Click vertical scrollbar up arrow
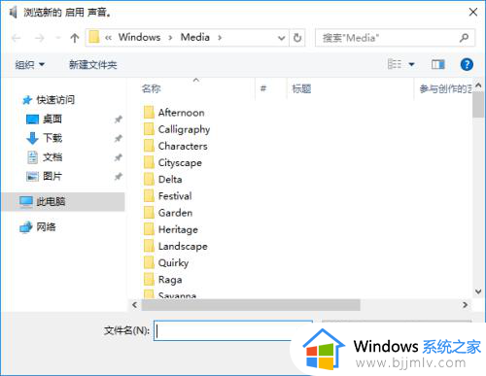This screenshot has width=486, height=376. point(478,85)
